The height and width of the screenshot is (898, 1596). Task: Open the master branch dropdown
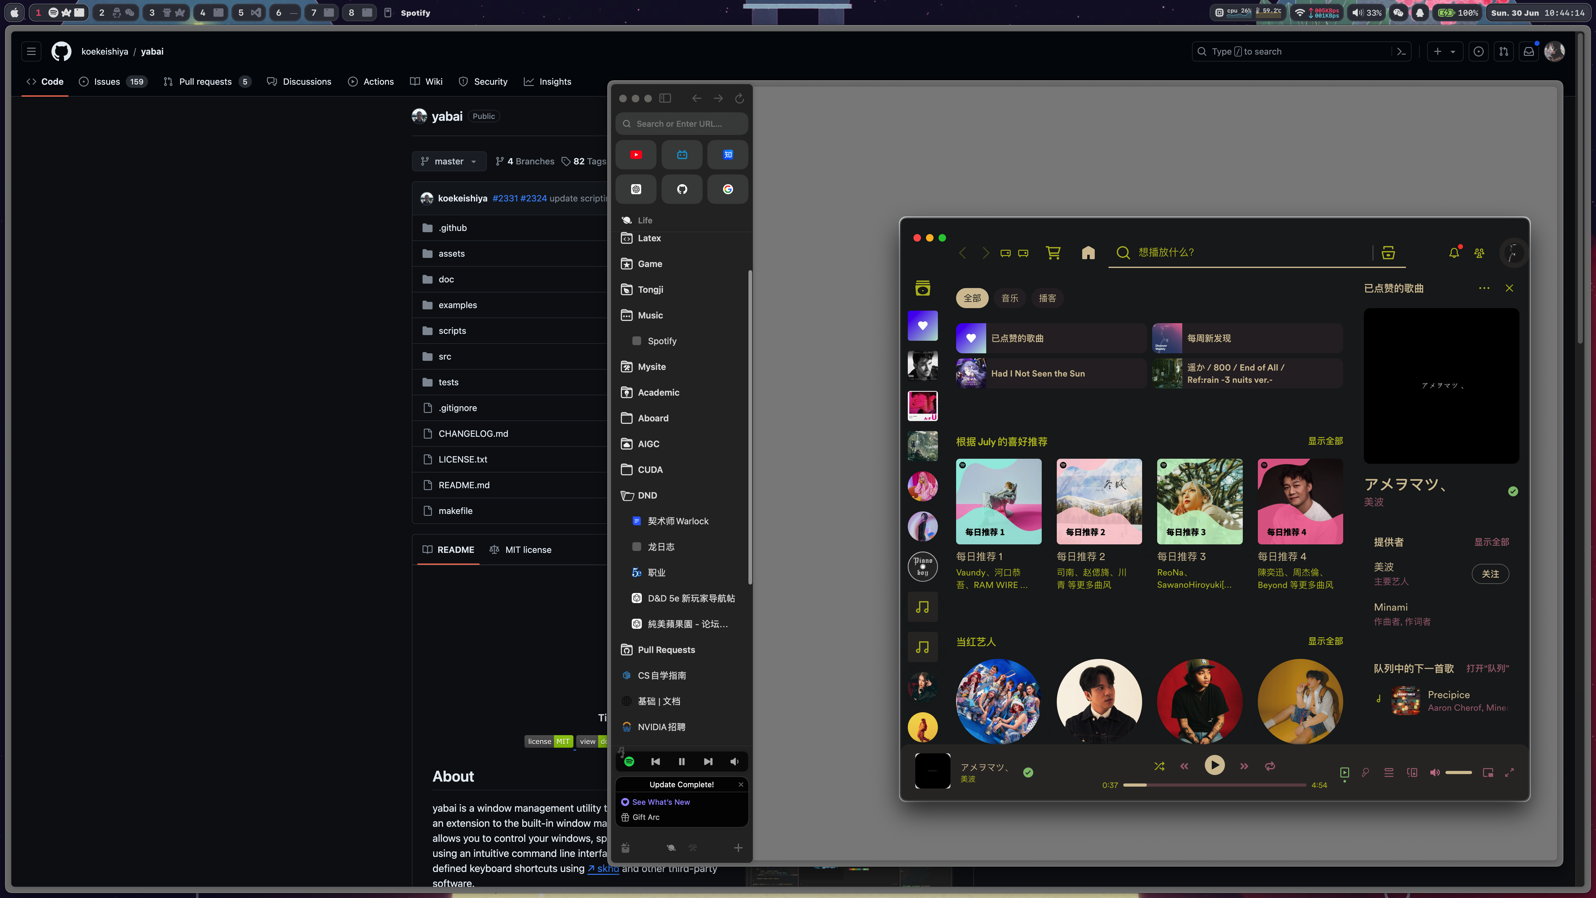(x=449, y=161)
